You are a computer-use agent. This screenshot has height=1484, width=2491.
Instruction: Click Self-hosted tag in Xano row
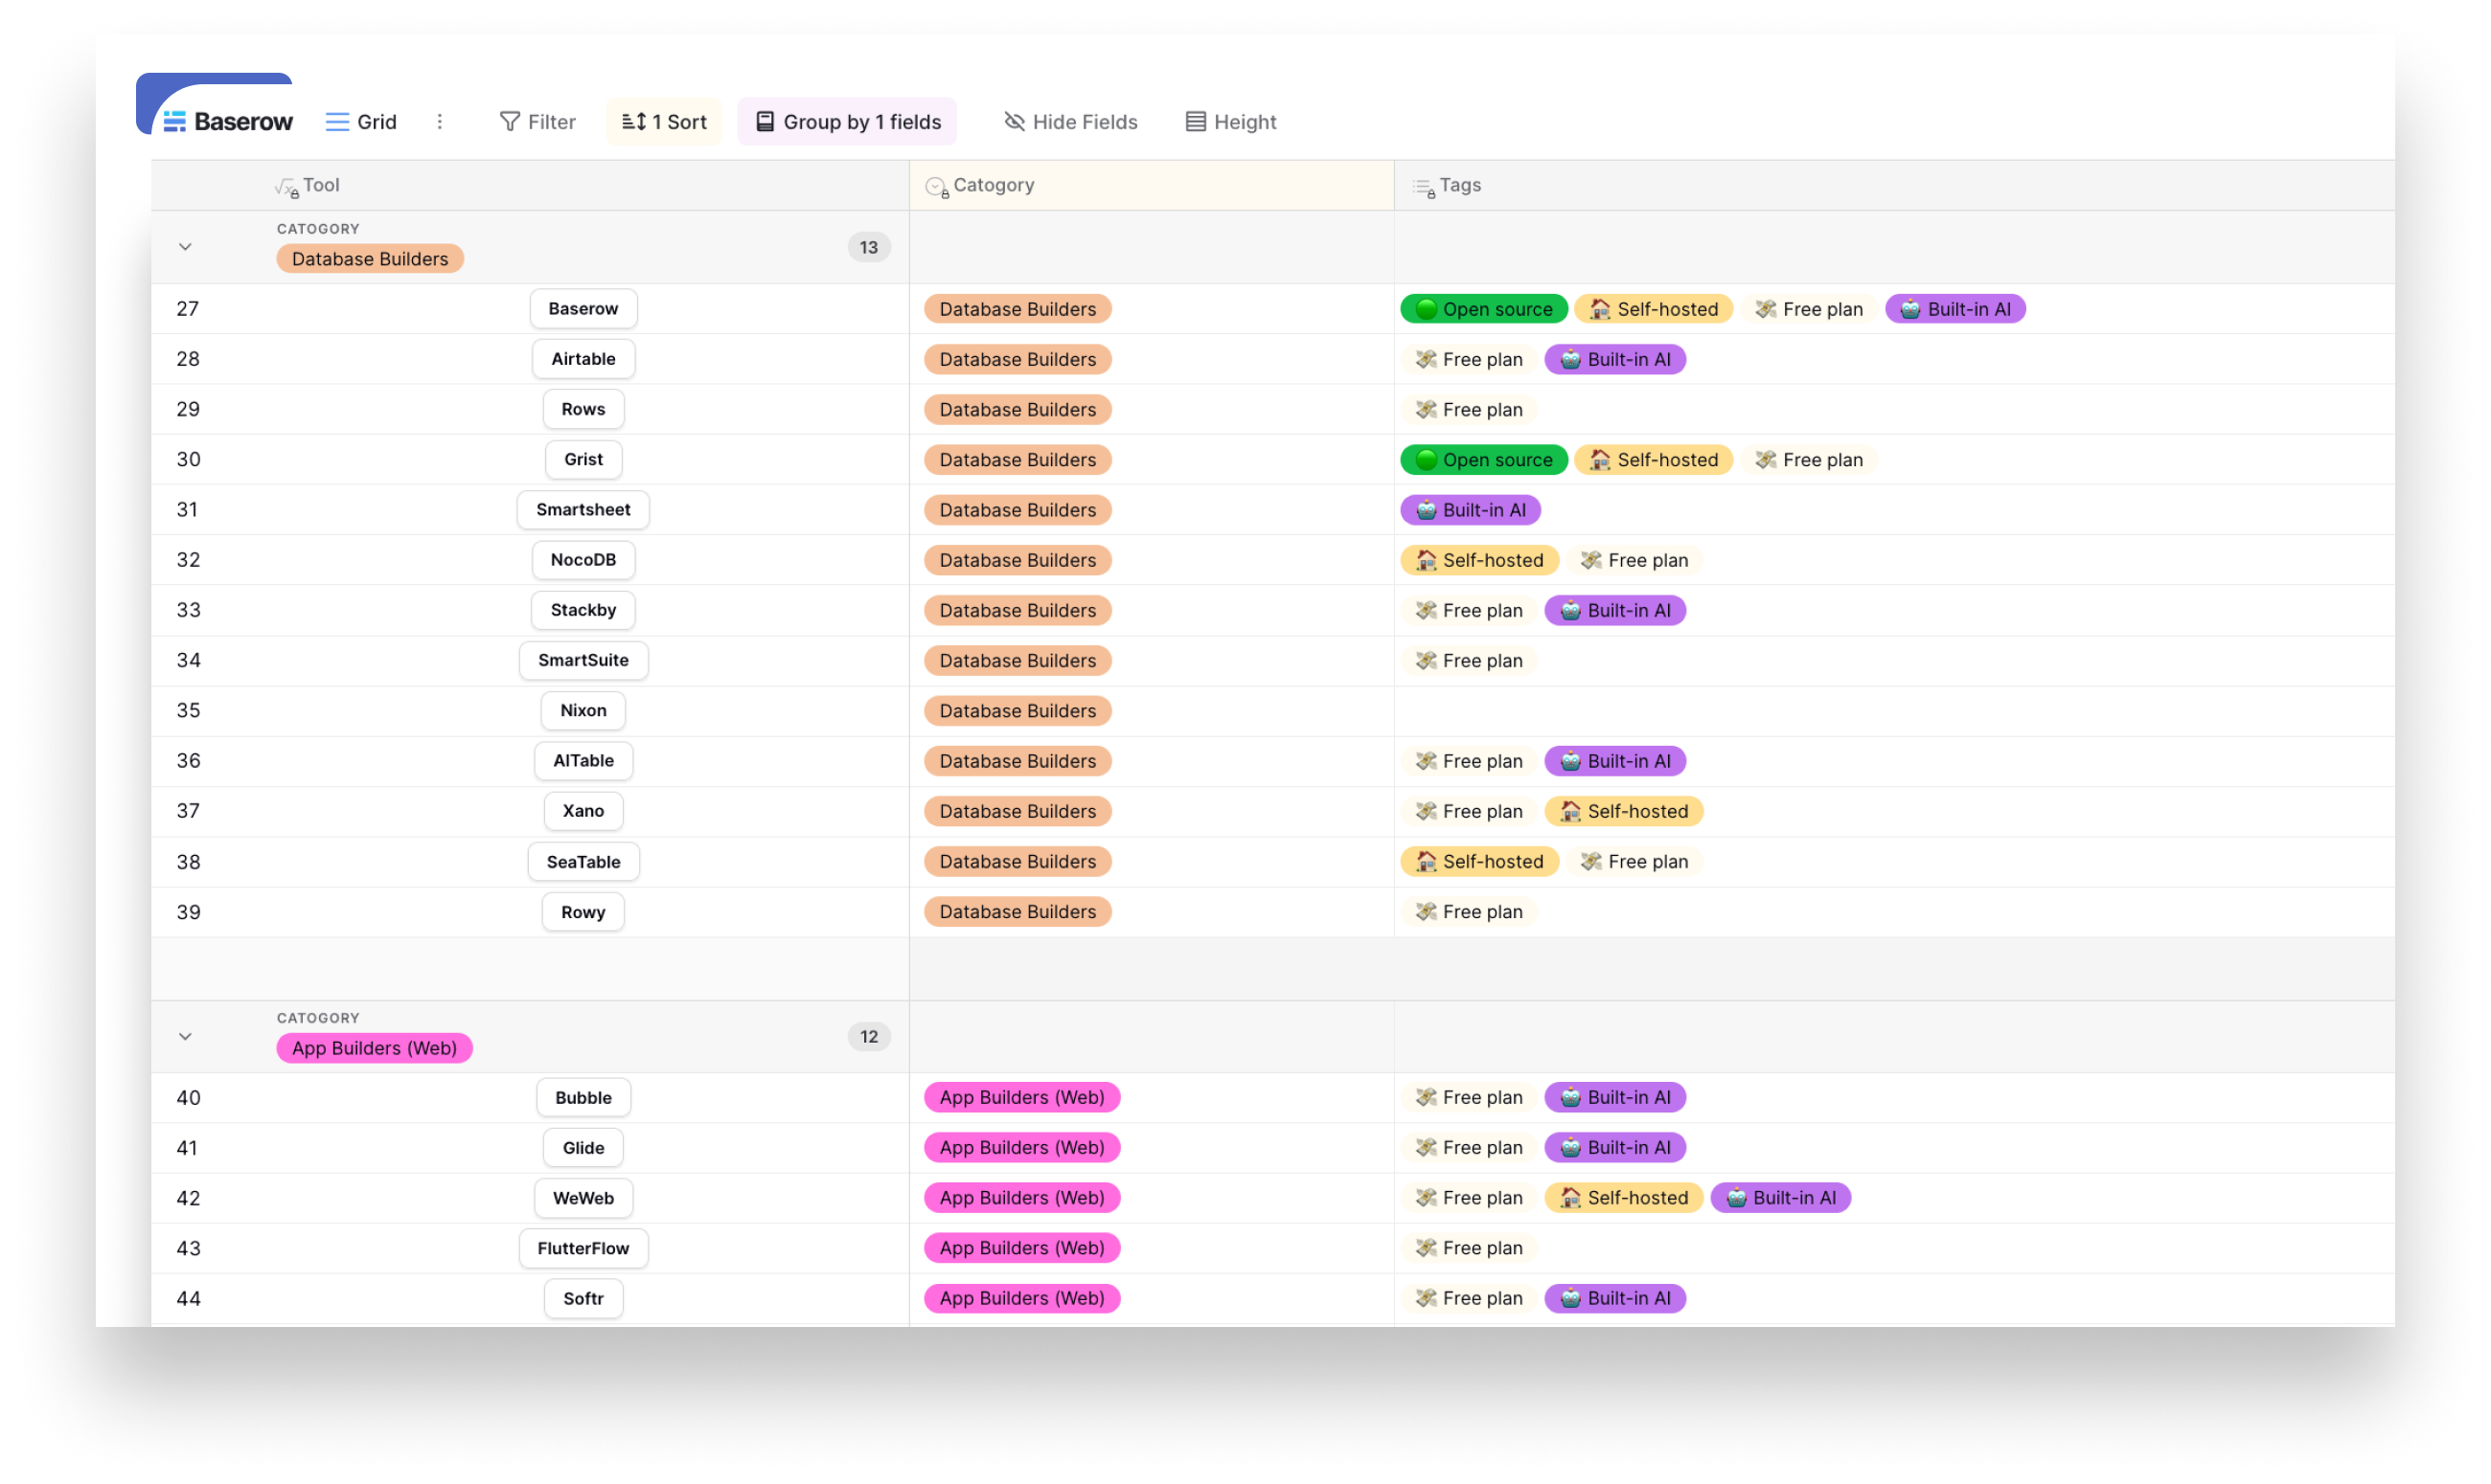[1624, 811]
